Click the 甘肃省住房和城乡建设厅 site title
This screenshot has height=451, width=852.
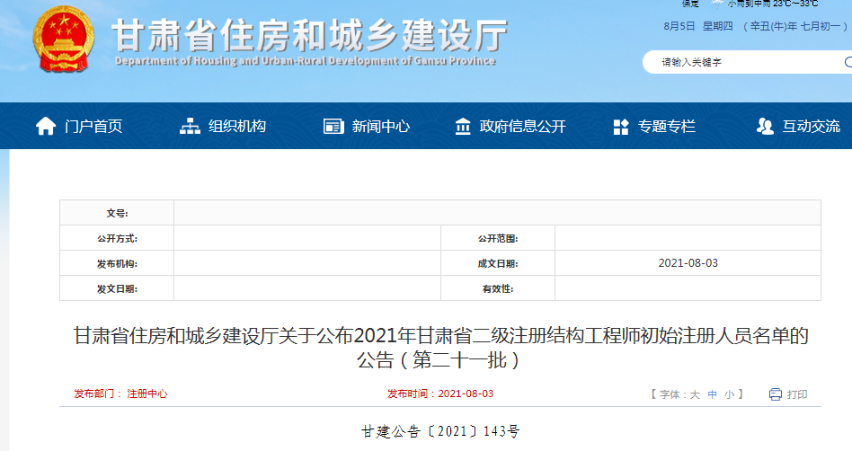click(x=310, y=36)
